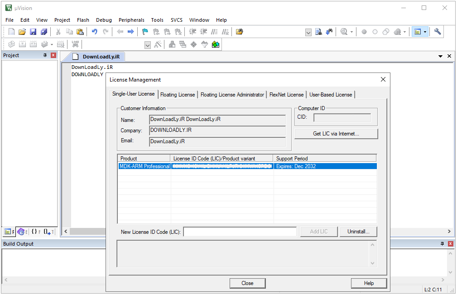The height and width of the screenshot is (295, 457).
Task: Switch to the Books tab in Project panel
Action: pos(22,232)
